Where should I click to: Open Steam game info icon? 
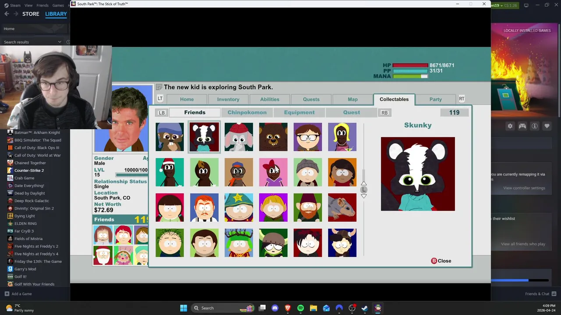535,126
